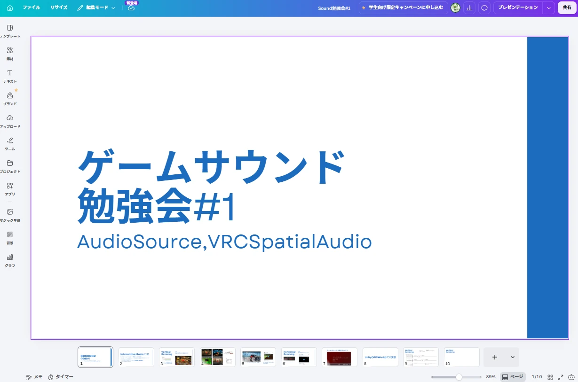Open the アプリ apps panel
578x382 pixels.
tap(10, 189)
